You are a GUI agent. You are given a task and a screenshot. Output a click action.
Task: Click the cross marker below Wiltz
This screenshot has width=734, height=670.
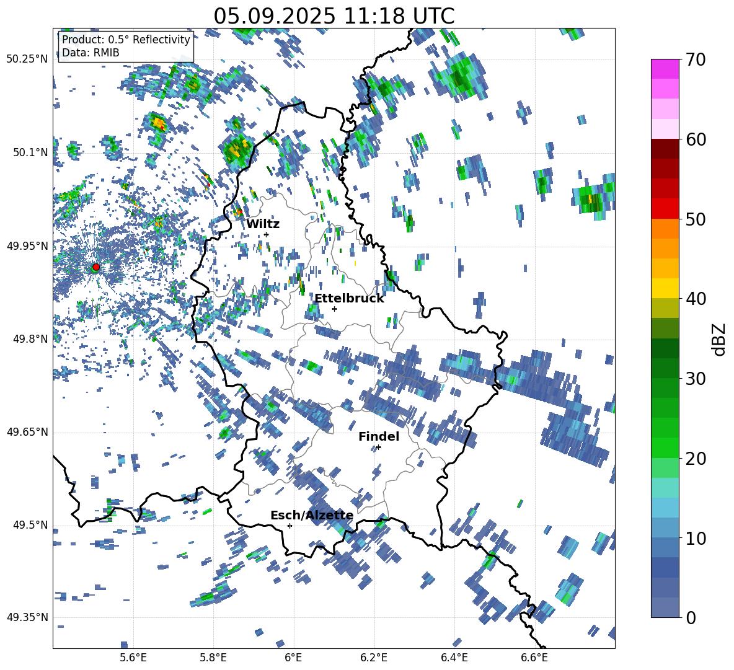267,234
